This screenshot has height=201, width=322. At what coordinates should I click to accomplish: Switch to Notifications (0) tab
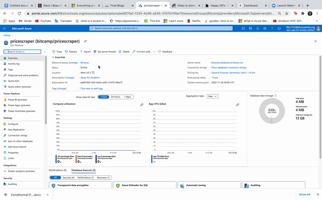pyautogui.click(x=57, y=170)
